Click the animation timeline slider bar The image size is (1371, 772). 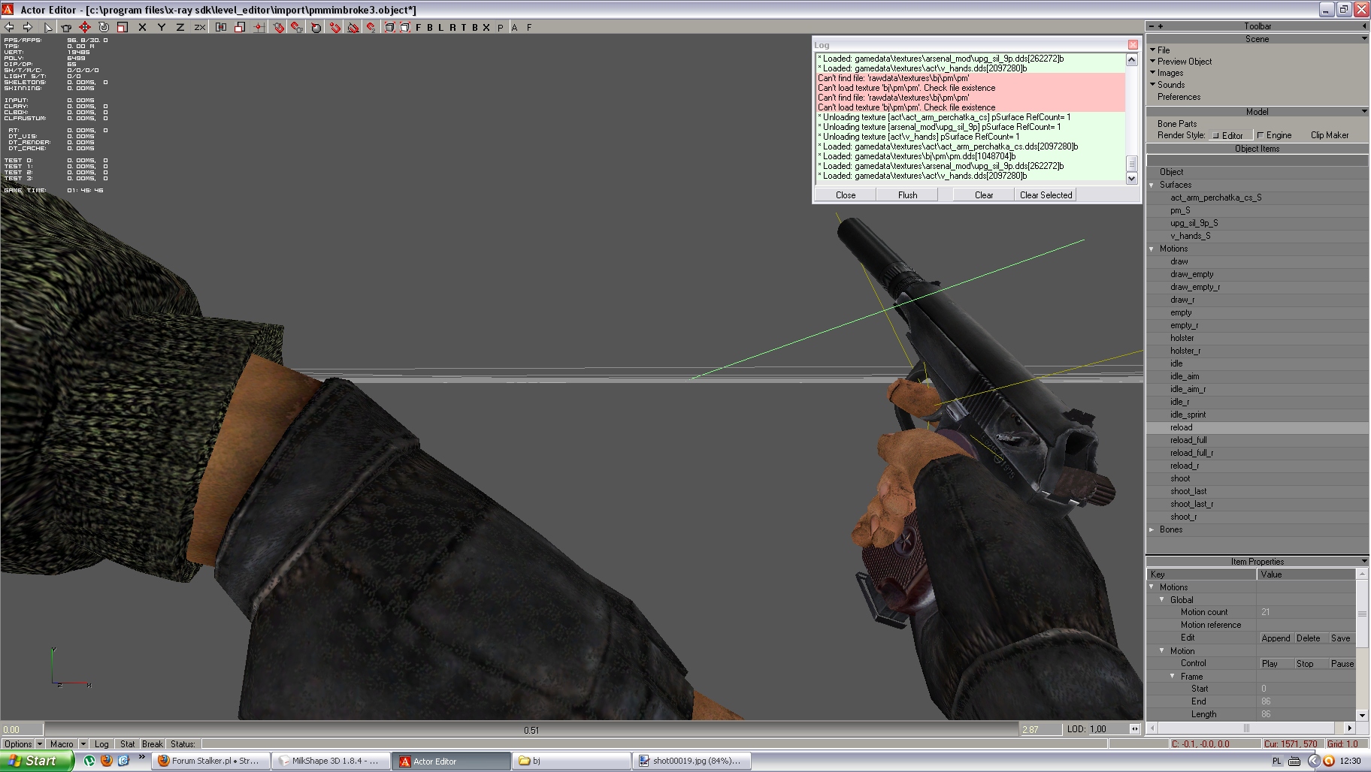pos(531,729)
